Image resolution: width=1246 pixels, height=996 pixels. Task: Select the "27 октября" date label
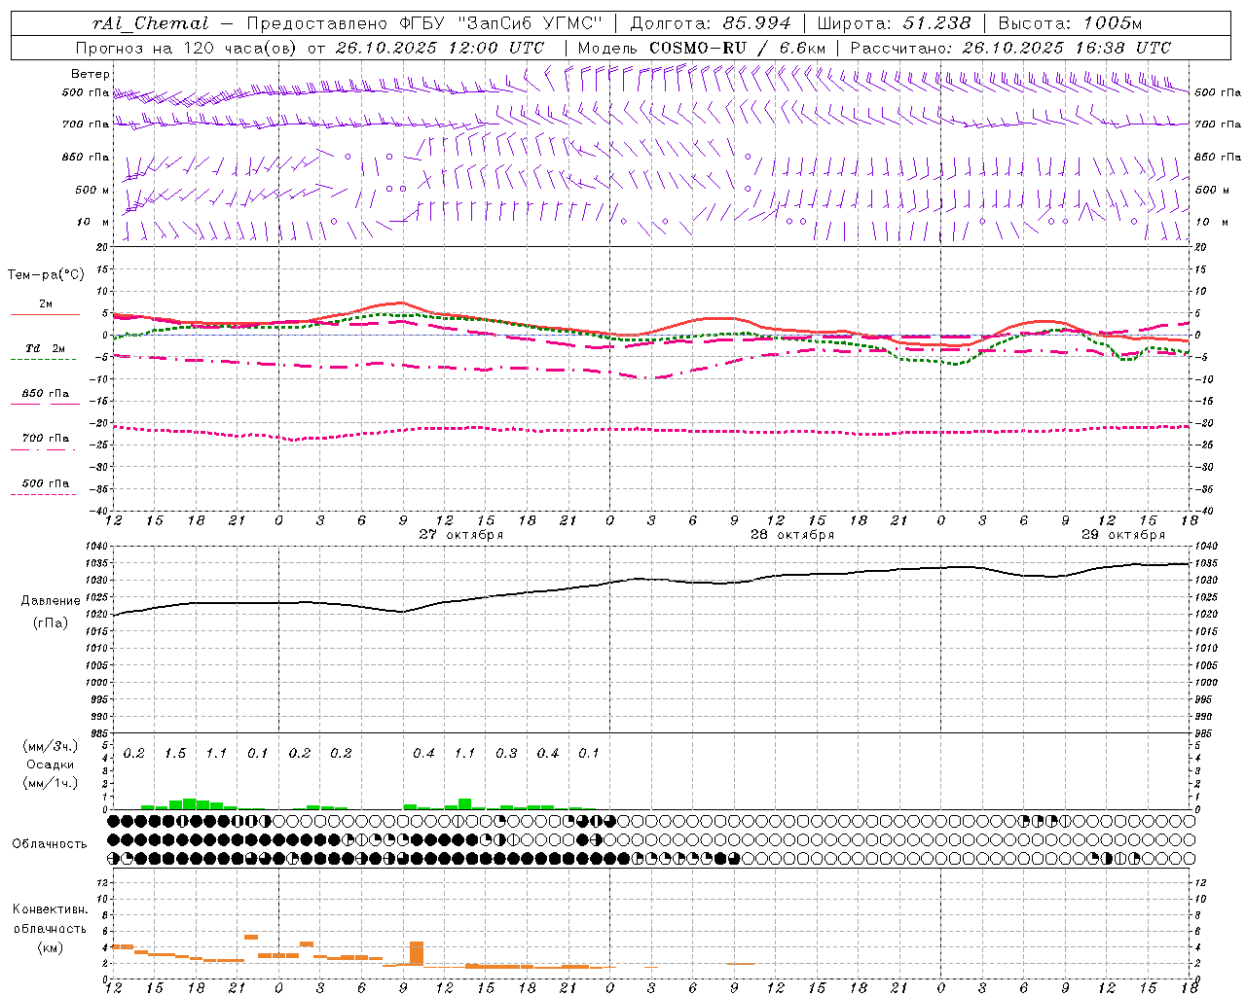pos(461,535)
